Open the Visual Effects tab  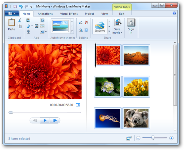coord(69,14)
